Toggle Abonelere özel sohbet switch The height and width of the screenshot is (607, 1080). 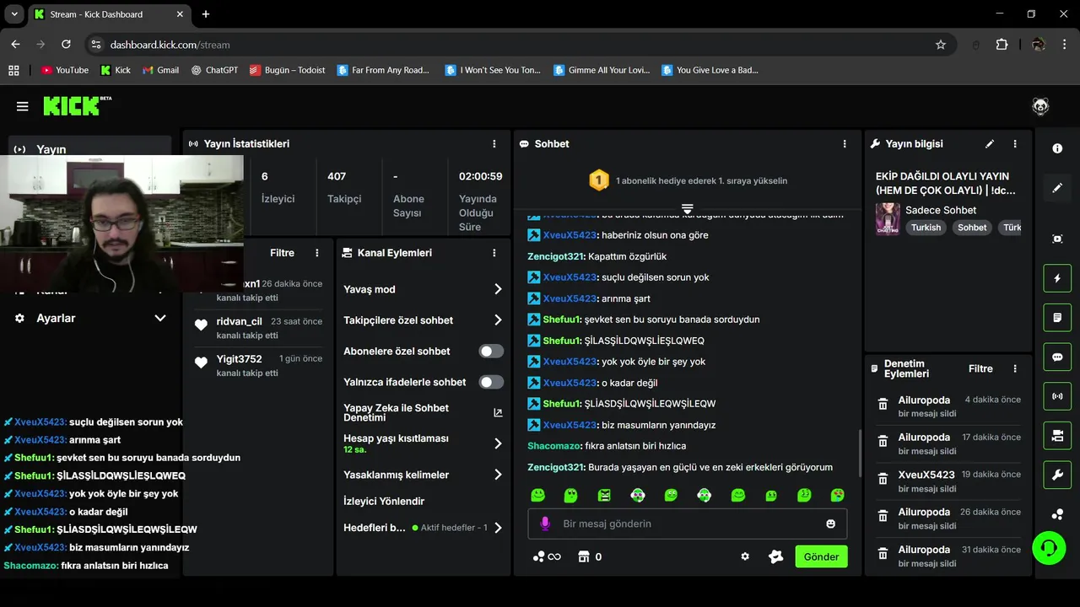click(491, 352)
